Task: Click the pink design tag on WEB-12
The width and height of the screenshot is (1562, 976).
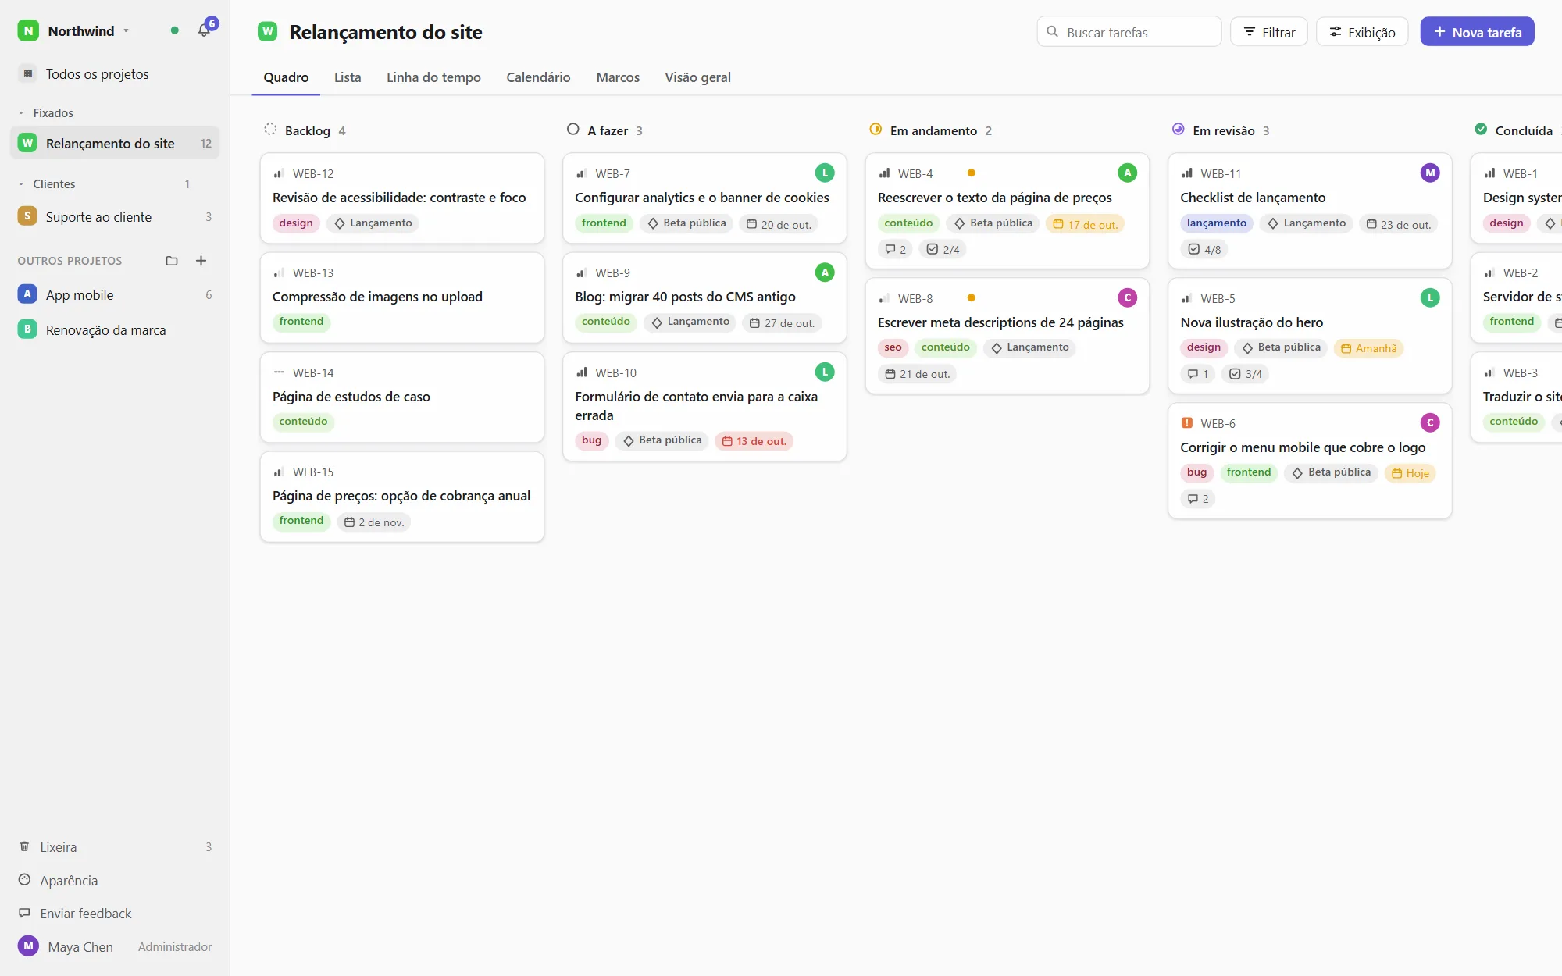Action: (296, 223)
